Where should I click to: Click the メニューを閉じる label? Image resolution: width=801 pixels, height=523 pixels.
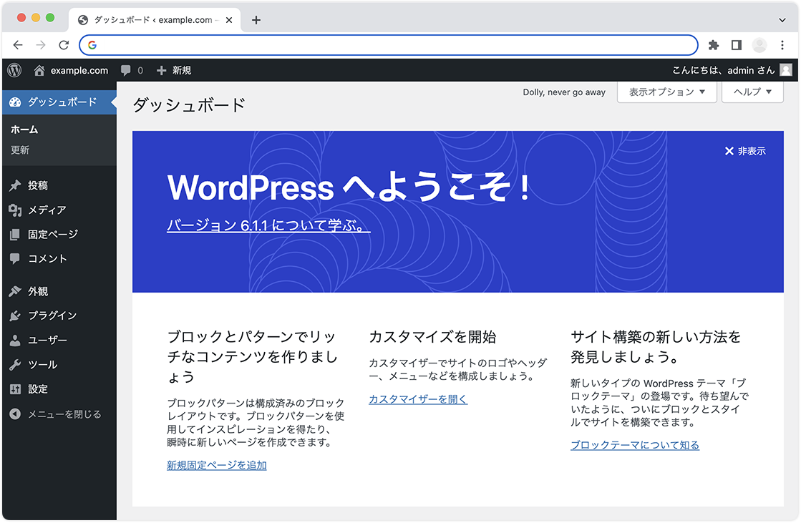pos(64,414)
